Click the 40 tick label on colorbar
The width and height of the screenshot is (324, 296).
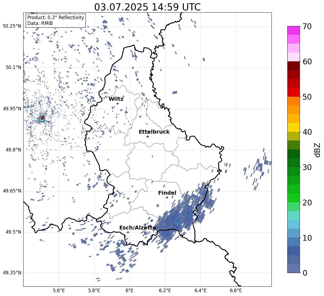[x=307, y=132]
